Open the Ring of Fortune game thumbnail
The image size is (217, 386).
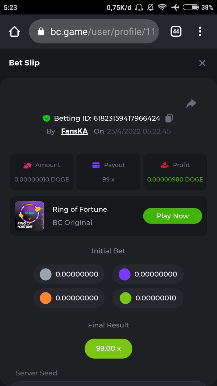click(30, 216)
